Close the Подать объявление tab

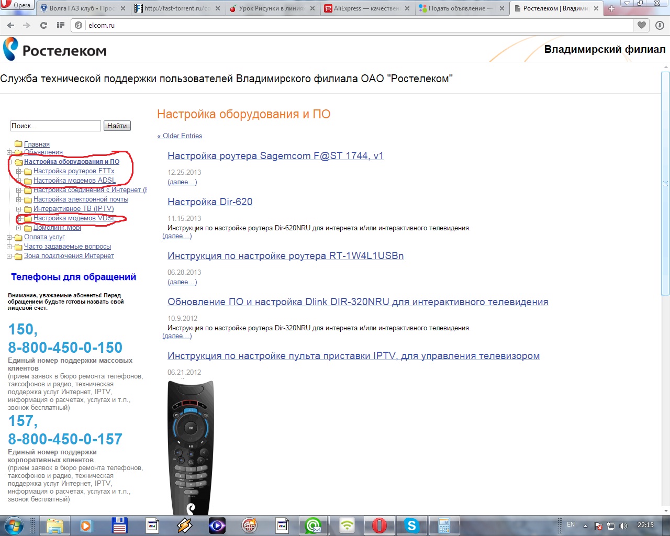pyautogui.click(x=502, y=9)
